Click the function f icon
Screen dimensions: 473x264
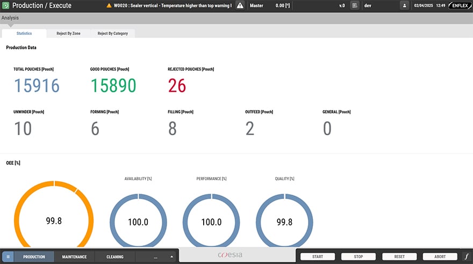coord(466,257)
